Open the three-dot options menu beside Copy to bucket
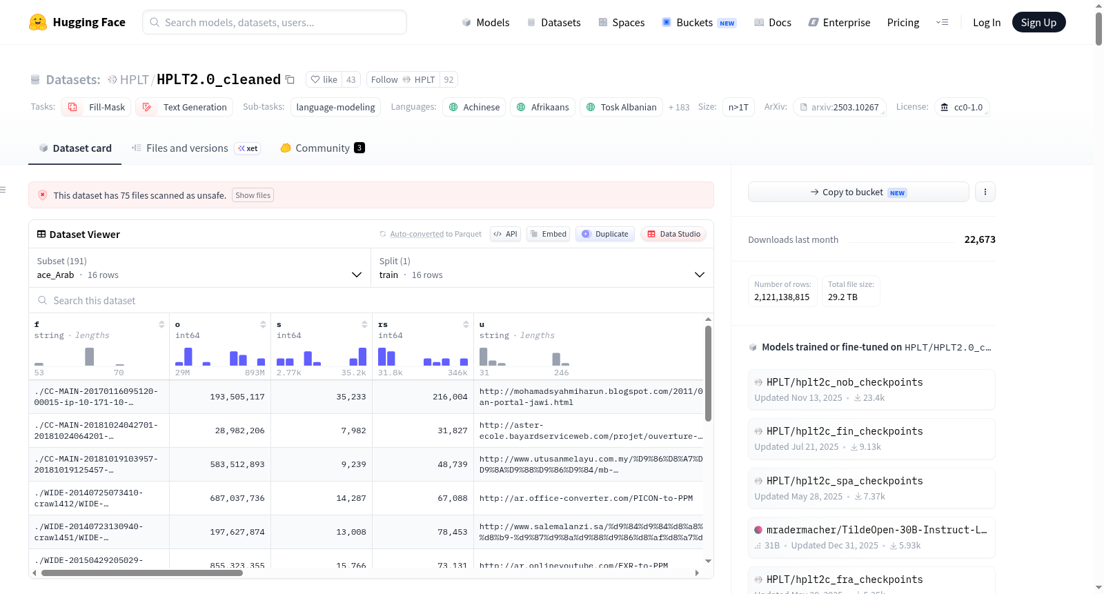 (985, 192)
